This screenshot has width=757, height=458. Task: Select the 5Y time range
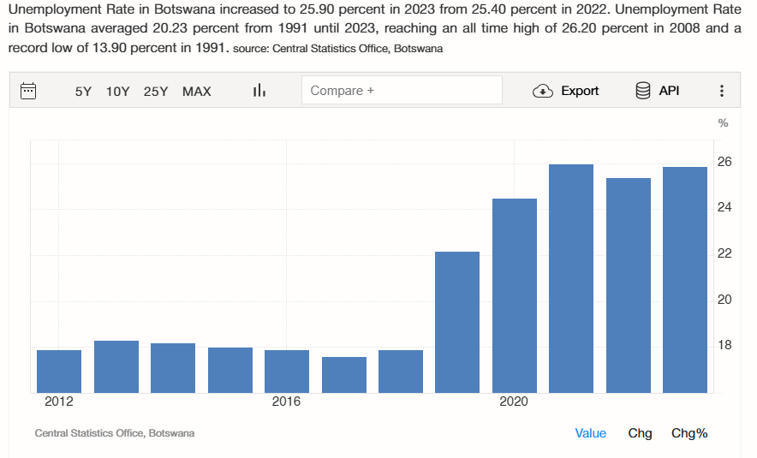click(x=83, y=92)
